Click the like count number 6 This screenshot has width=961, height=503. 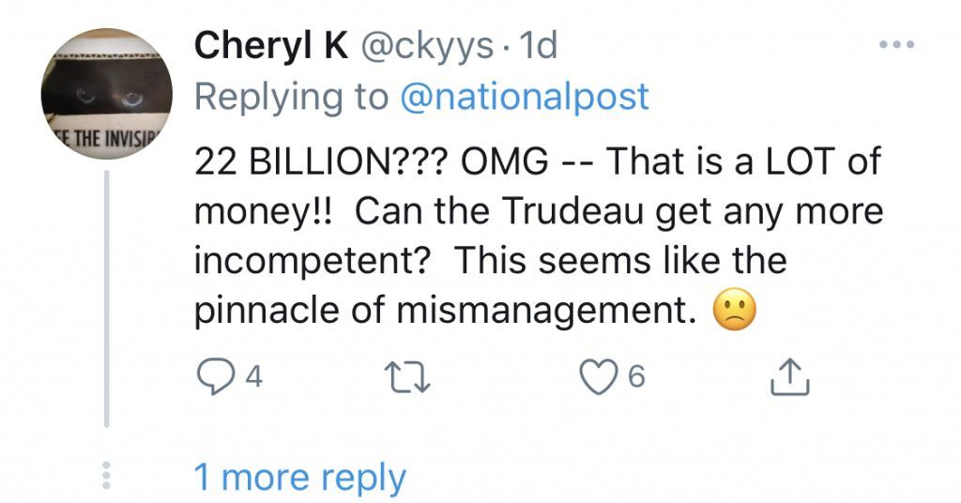coord(636,377)
